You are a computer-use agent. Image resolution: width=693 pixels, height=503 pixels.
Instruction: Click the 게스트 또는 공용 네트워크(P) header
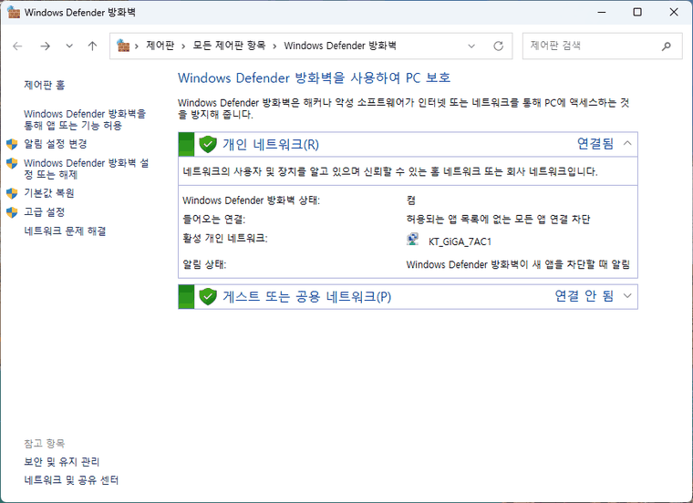408,296
